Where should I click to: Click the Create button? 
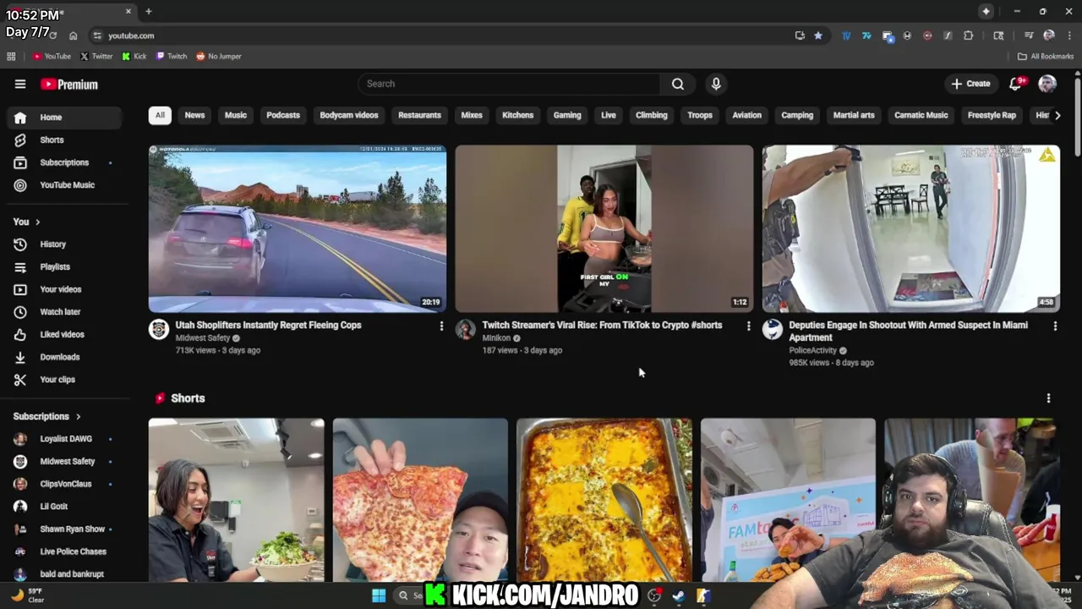pyautogui.click(x=970, y=84)
